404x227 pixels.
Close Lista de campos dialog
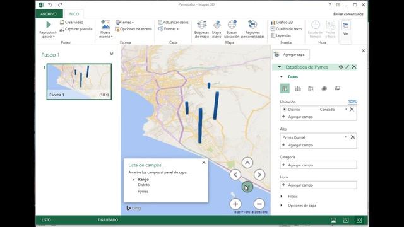coord(204,163)
